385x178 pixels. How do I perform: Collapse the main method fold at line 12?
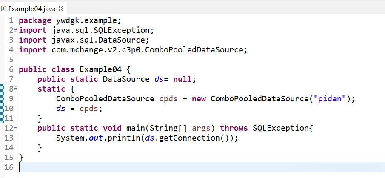click(15, 128)
